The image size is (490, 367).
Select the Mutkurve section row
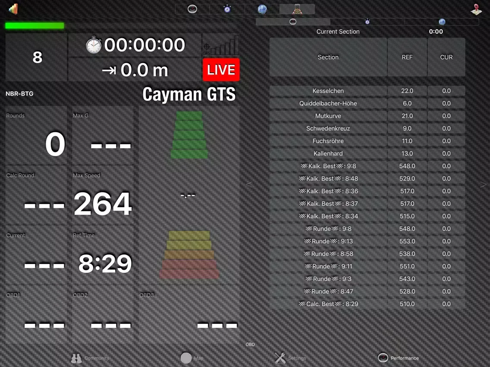(367, 116)
